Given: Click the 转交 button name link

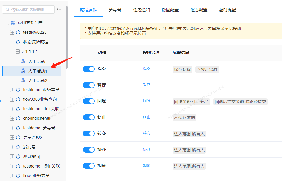Looking at the screenshot, I should click(147, 133).
